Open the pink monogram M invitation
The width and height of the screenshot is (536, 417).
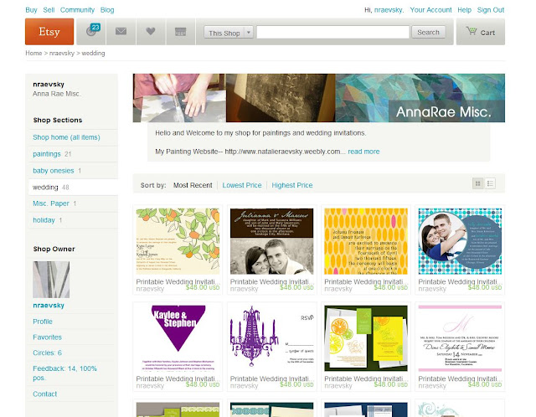(x=460, y=338)
